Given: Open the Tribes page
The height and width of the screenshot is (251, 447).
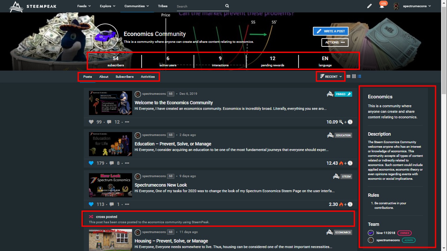Looking at the screenshot, I should coord(163,6).
